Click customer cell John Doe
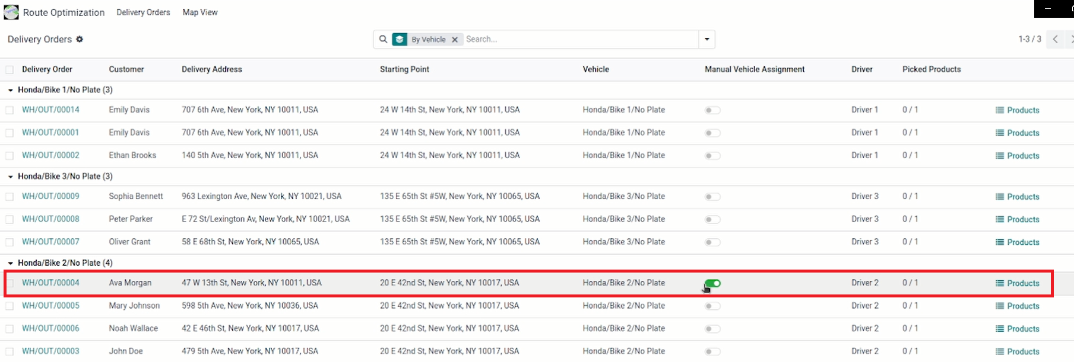Screen dimensions: 1074x362 (x=126, y=351)
